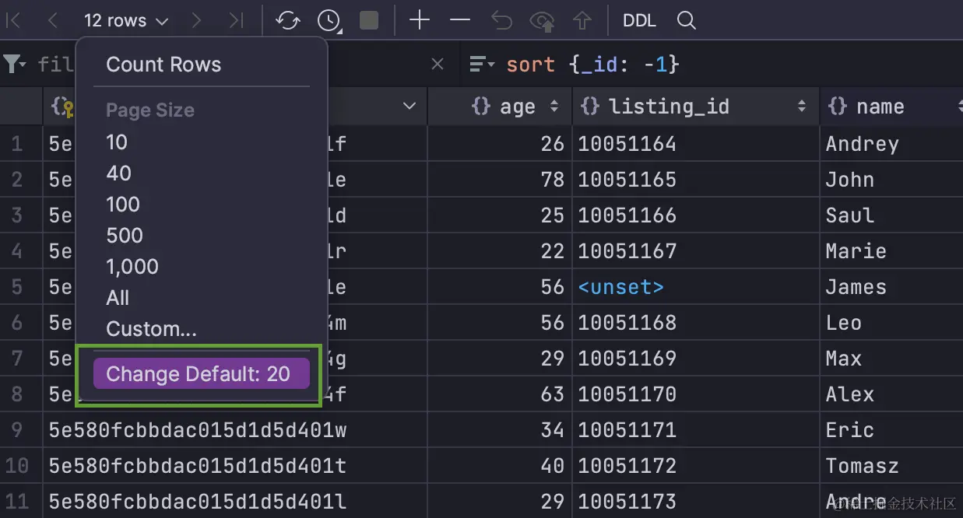Select listing_id cell 10051168

click(696, 323)
